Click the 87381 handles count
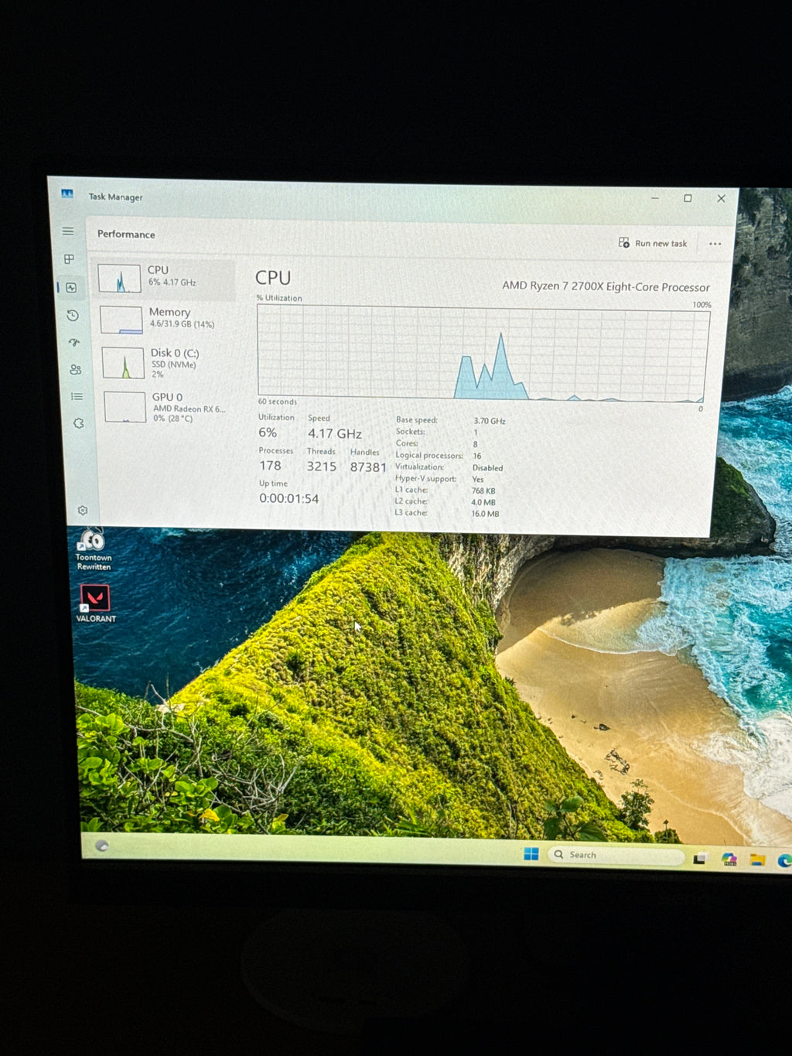The width and height of the screenshot is (792, 1056). click(x=368, y=467)
